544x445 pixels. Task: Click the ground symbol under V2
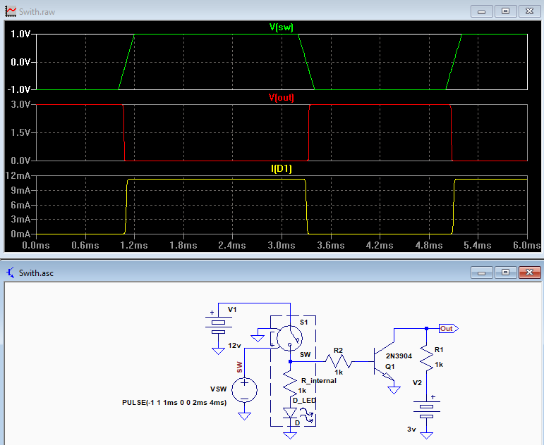[x=426, y=435]
